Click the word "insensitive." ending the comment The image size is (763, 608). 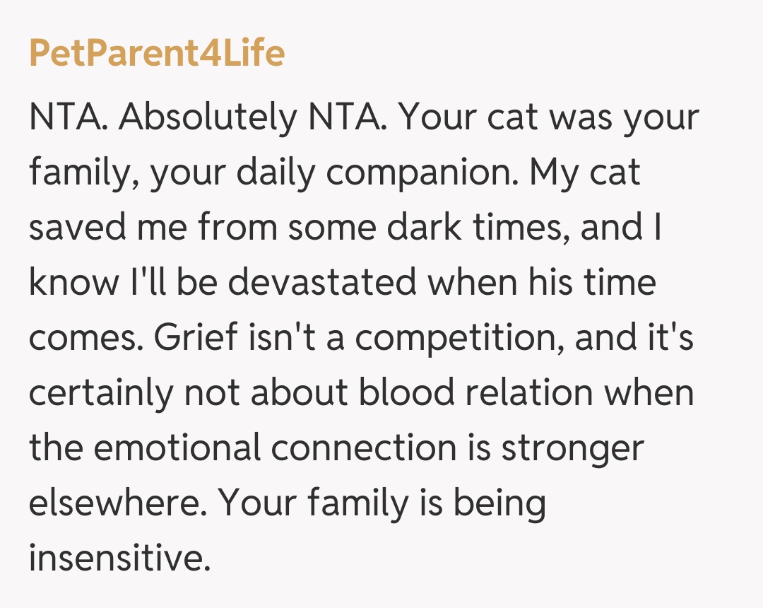pos(120,557)
